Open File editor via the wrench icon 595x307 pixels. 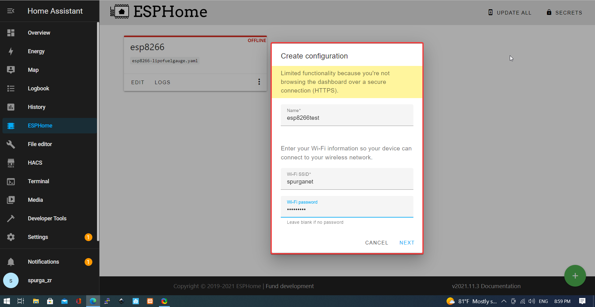(x=11, y=144)
